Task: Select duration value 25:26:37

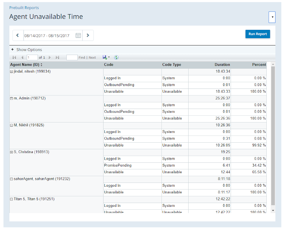Action: pyautogui.click(x=223, y=98)
